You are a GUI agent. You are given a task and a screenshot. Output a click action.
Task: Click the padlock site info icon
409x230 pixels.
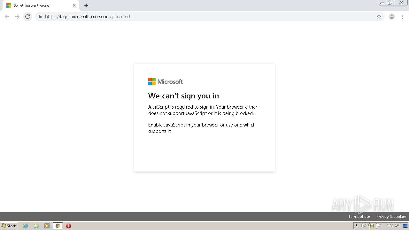point(40,17)
